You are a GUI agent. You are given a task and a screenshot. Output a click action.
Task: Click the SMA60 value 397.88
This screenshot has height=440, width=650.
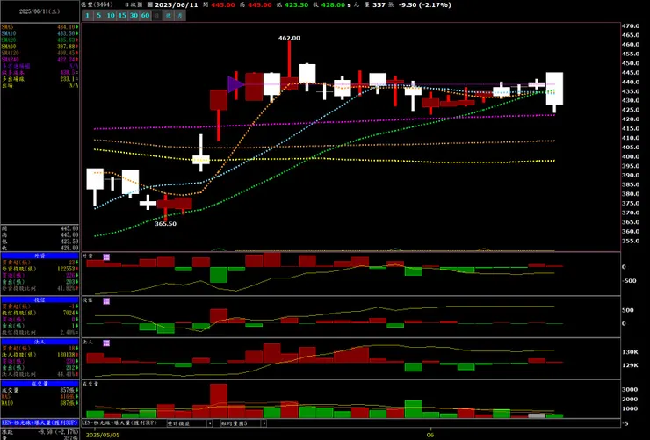click(x=67, y=47)
